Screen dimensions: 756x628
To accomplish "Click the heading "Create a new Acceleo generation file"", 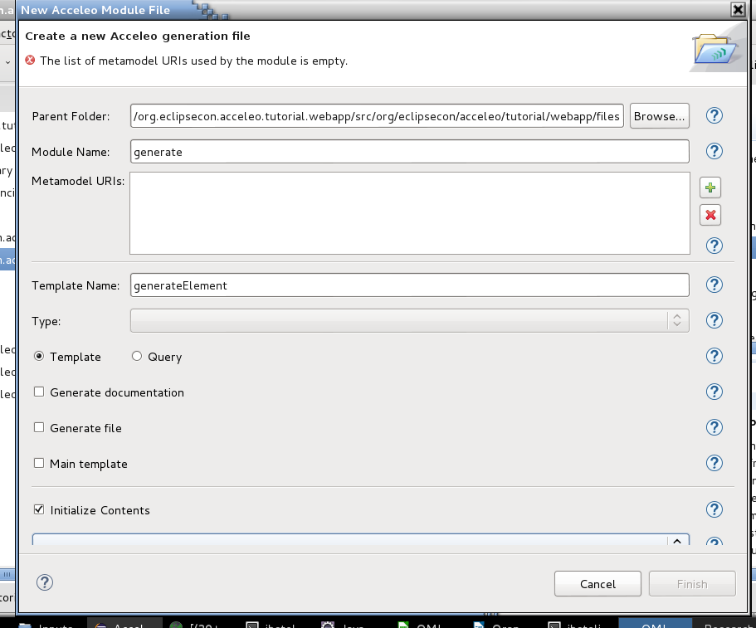I will click(x=138, y=37).
